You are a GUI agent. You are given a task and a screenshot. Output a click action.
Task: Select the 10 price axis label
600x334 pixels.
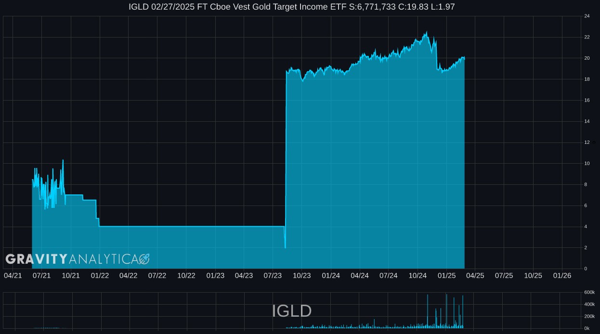point(587,164)
